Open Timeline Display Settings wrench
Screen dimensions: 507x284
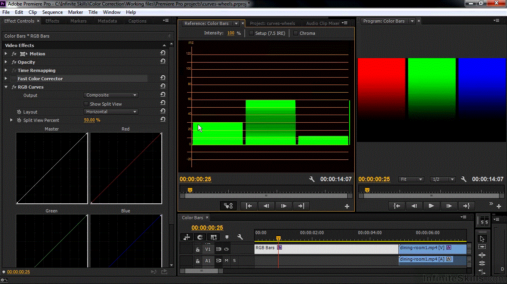click(240, 237)
